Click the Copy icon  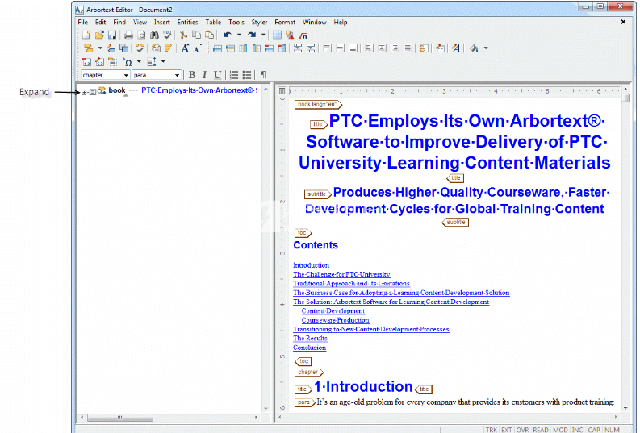point(196,35)
